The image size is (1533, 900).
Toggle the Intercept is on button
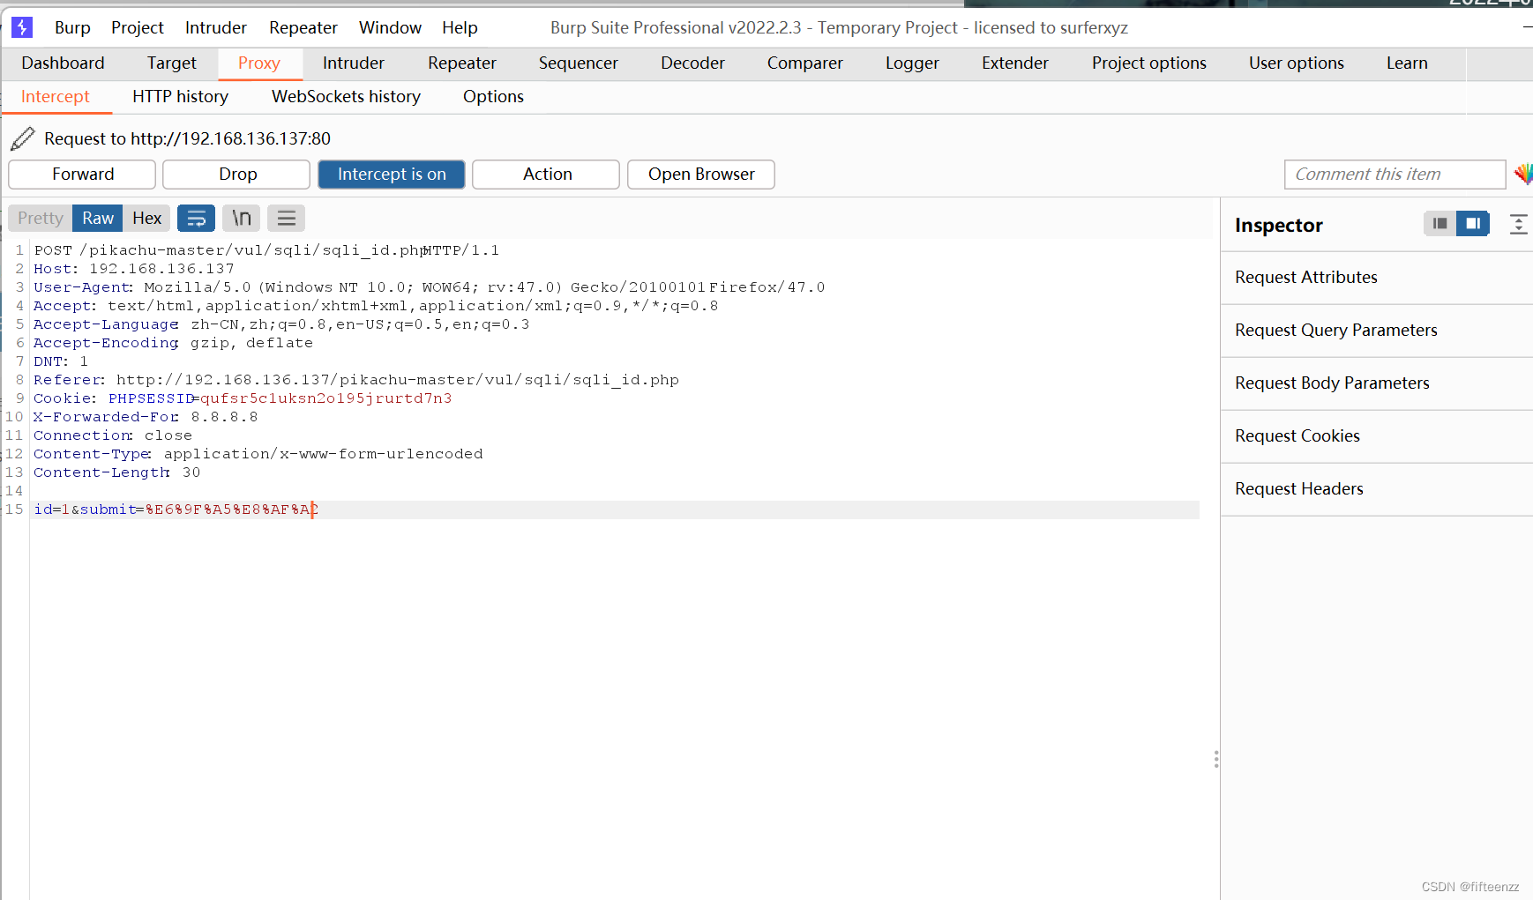point(392,175)
